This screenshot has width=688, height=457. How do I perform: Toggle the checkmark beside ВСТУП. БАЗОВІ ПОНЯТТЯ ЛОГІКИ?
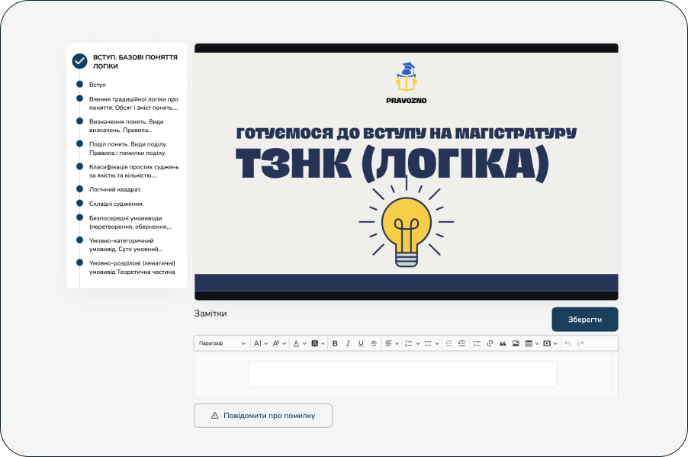[x=79, y=61]
